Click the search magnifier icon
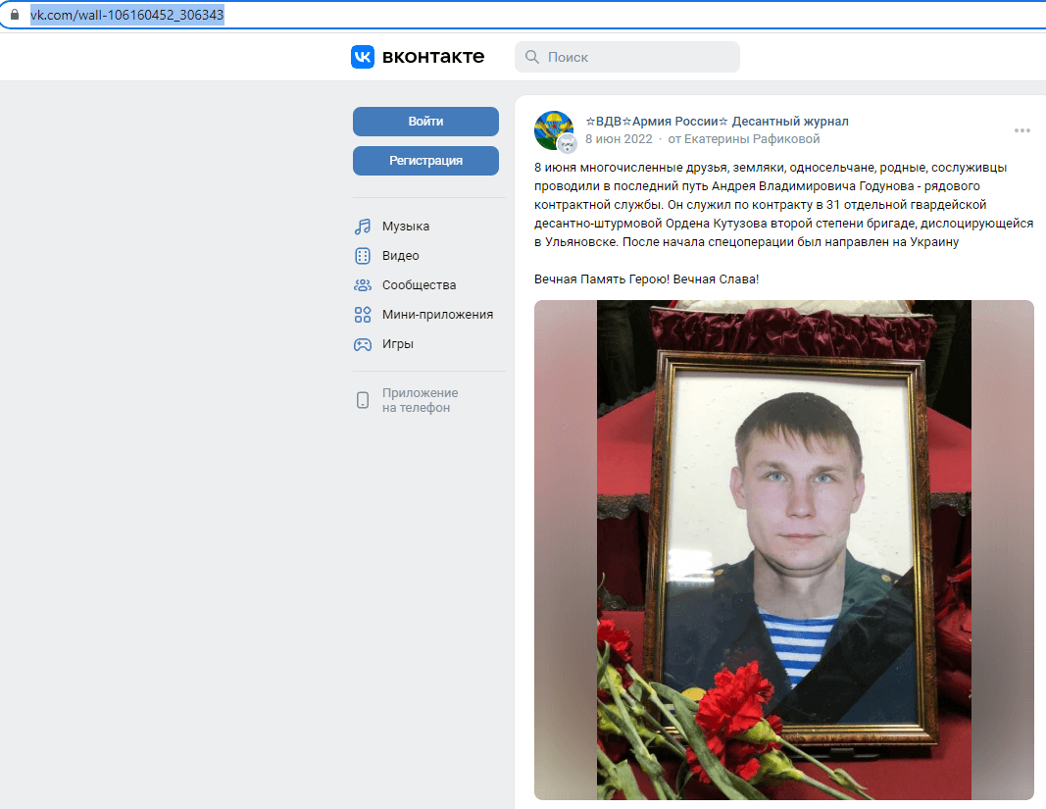1046x809 pixels. coord(531,57)
